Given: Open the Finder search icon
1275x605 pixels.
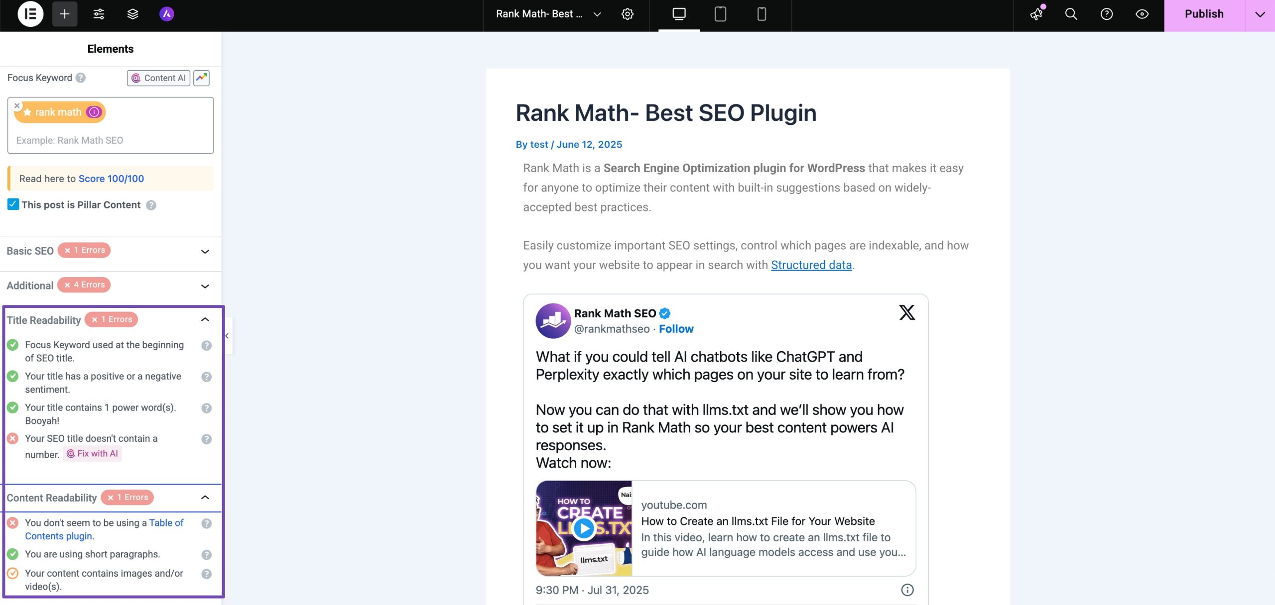Looking at the screenshot, I should [x=1071, y=14].
